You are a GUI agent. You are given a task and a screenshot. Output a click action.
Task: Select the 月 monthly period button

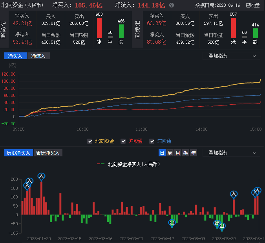pos(177,153)
